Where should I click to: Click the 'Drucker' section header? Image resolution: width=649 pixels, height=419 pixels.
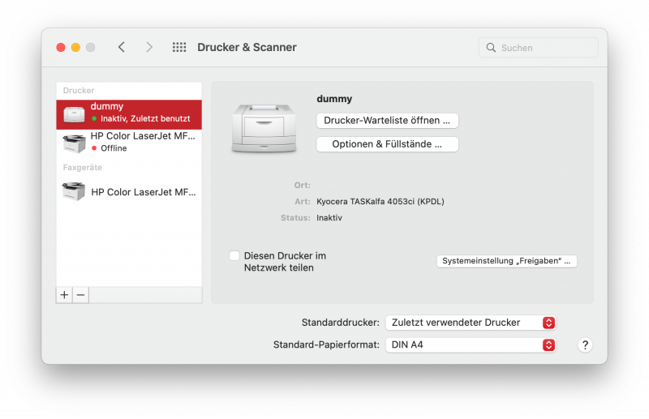click(x=79, y=90)
